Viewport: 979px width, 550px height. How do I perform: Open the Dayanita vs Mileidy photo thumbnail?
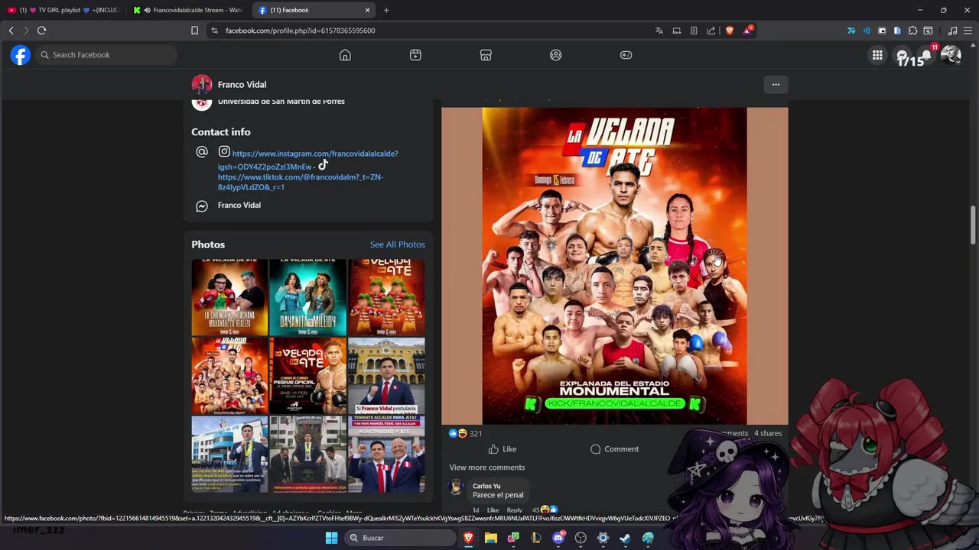[307, 297]
